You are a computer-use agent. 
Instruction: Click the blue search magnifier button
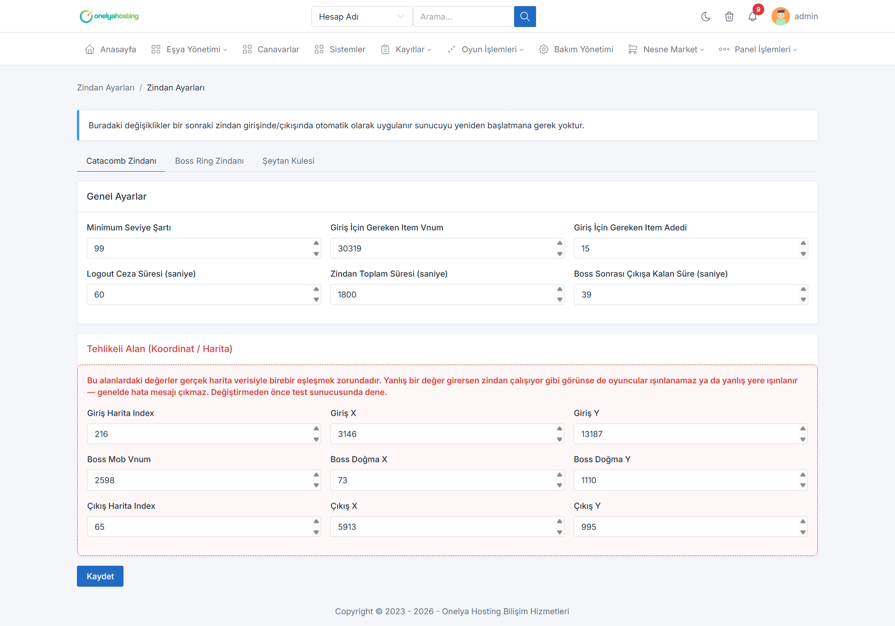(525, 16)
